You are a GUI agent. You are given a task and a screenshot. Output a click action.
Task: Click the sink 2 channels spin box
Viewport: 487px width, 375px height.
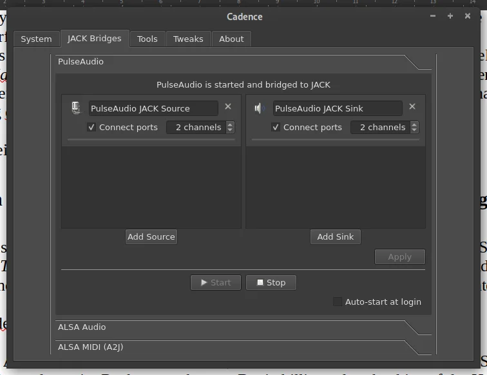(x=385, y=128)
